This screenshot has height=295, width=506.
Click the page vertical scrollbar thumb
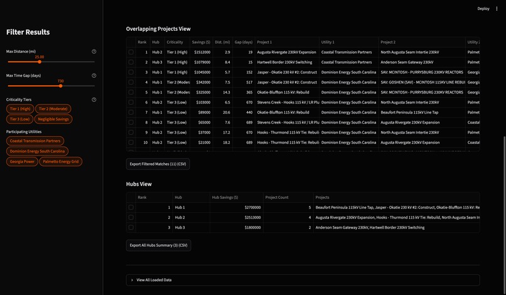(504, 215)
